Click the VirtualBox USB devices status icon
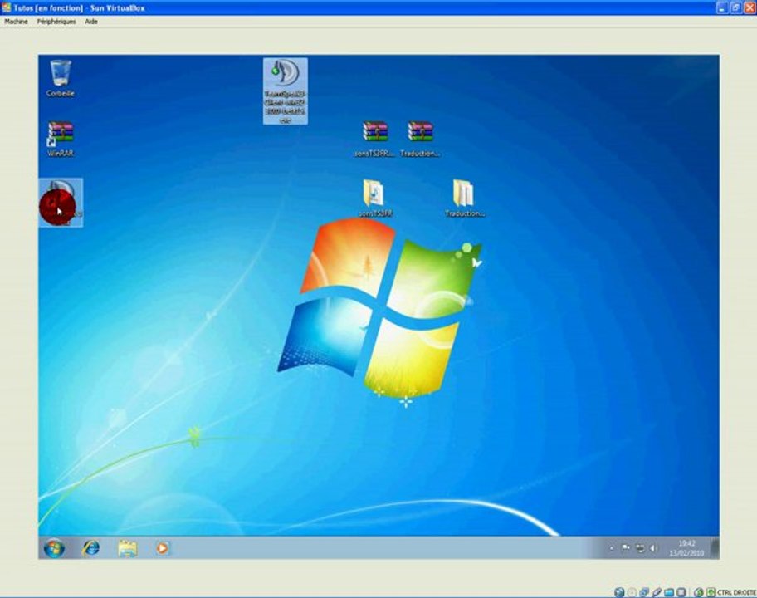757x598 pixels. (657, 592)
